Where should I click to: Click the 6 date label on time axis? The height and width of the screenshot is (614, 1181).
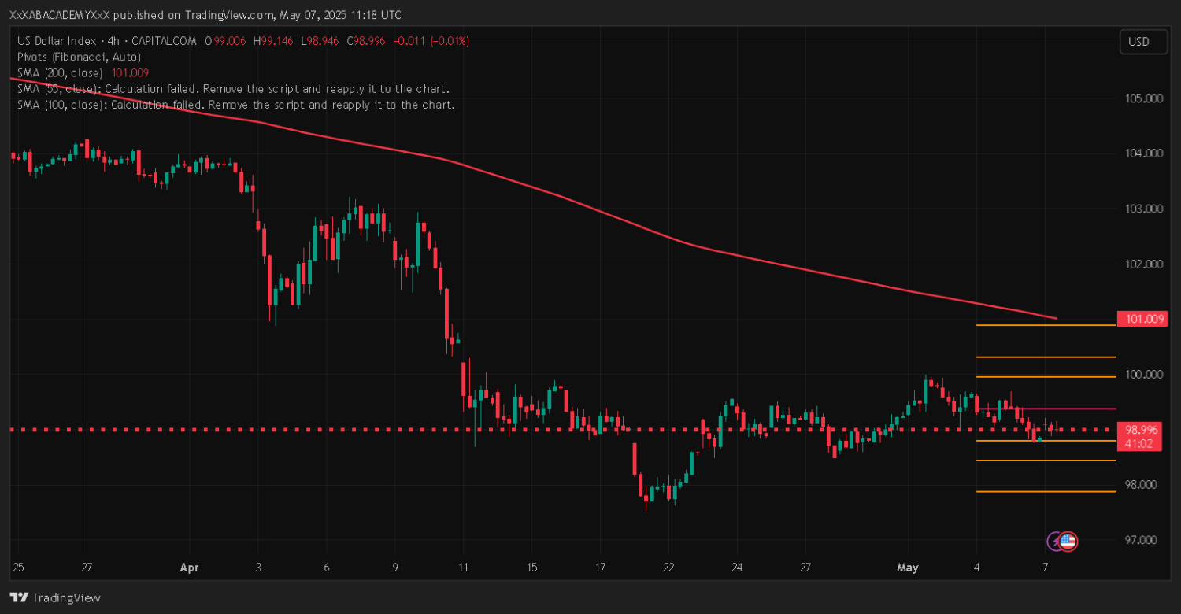(x=326, y=567)
